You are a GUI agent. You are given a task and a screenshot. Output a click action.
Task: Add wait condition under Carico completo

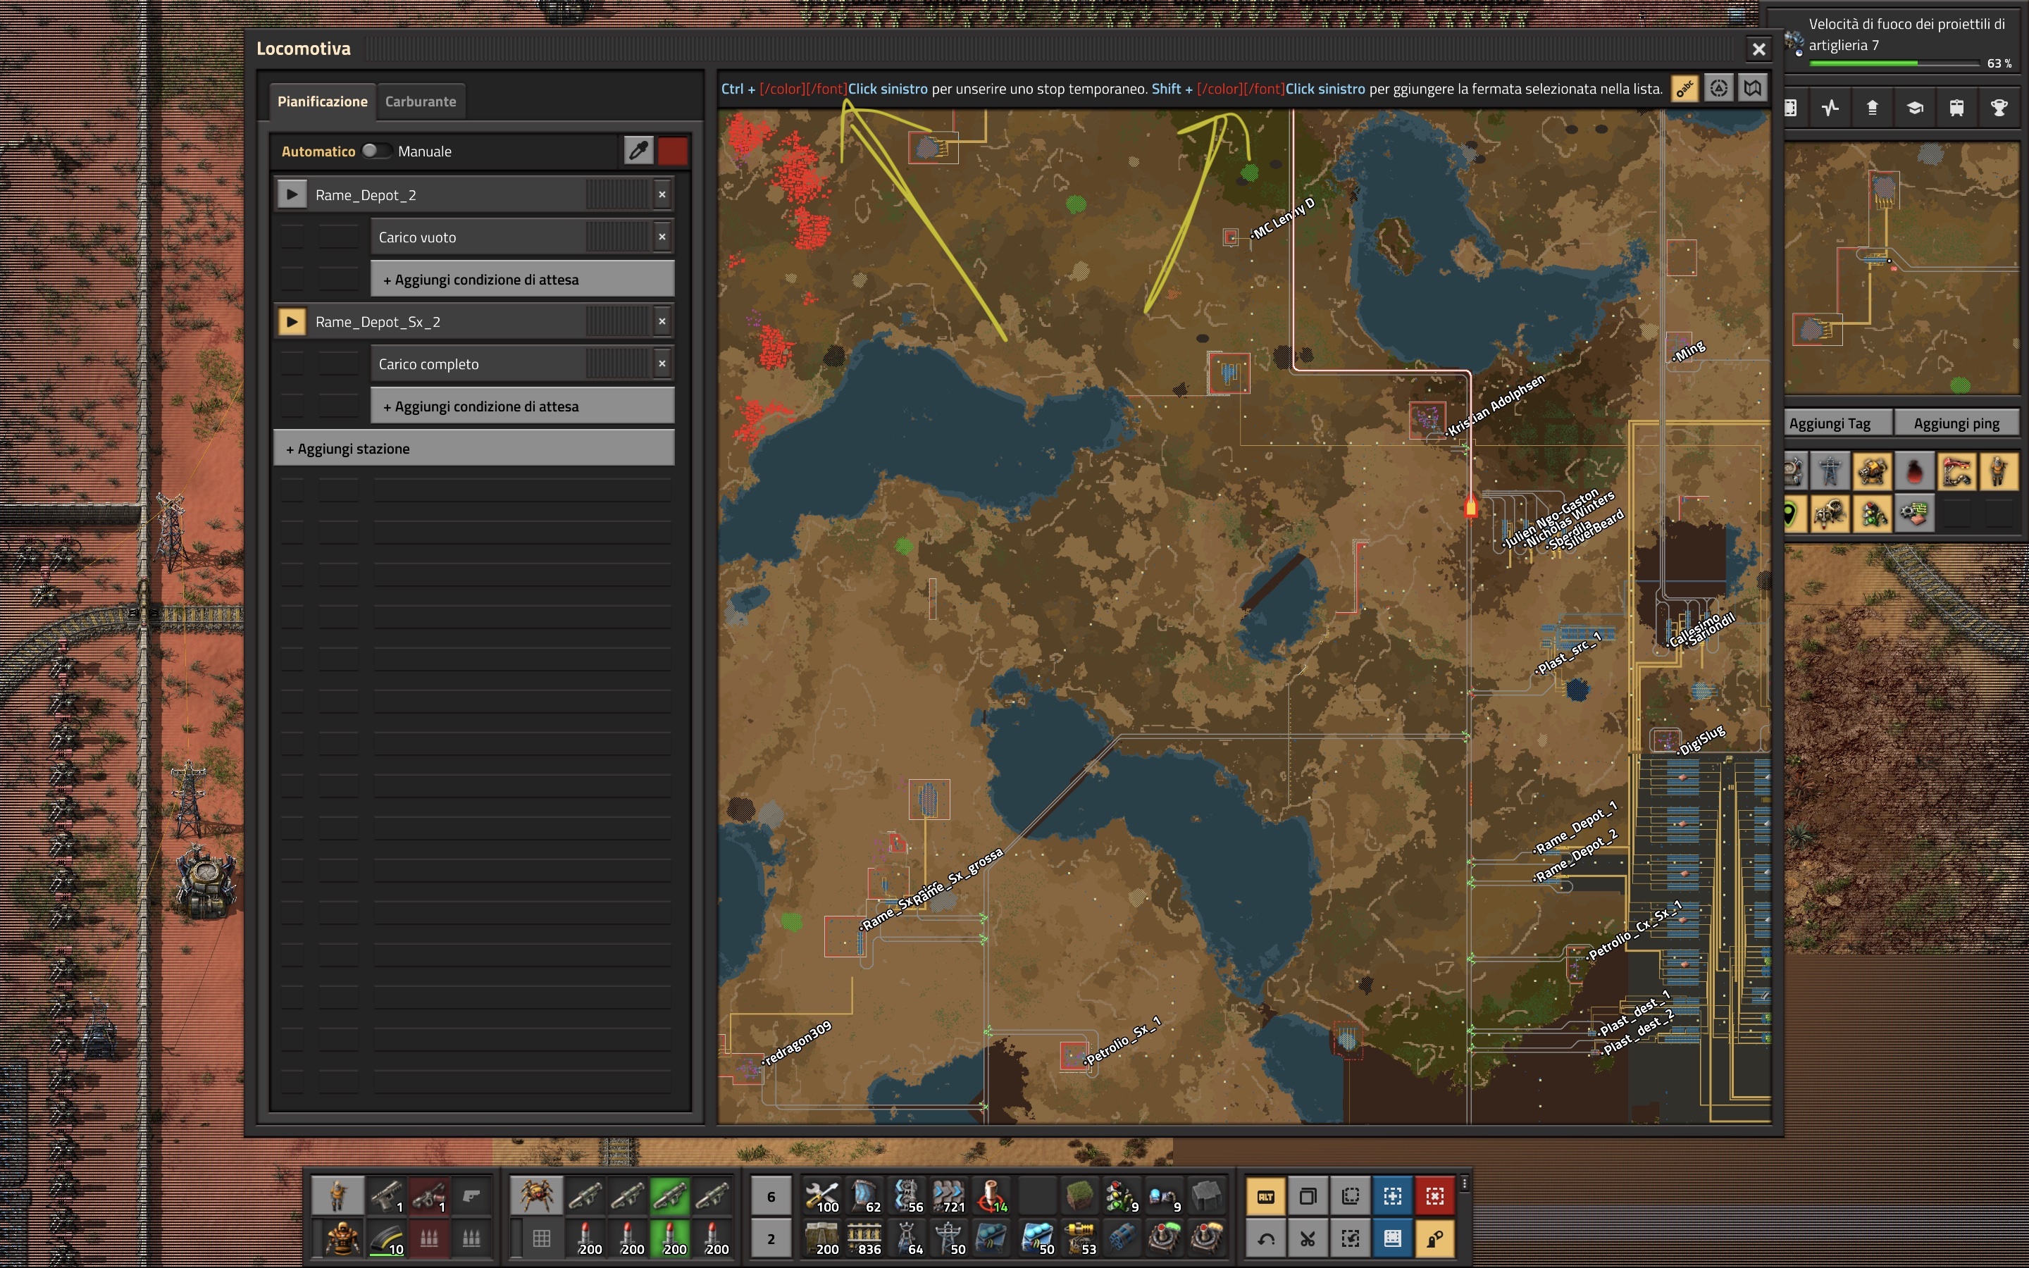(x=522, y=406)
